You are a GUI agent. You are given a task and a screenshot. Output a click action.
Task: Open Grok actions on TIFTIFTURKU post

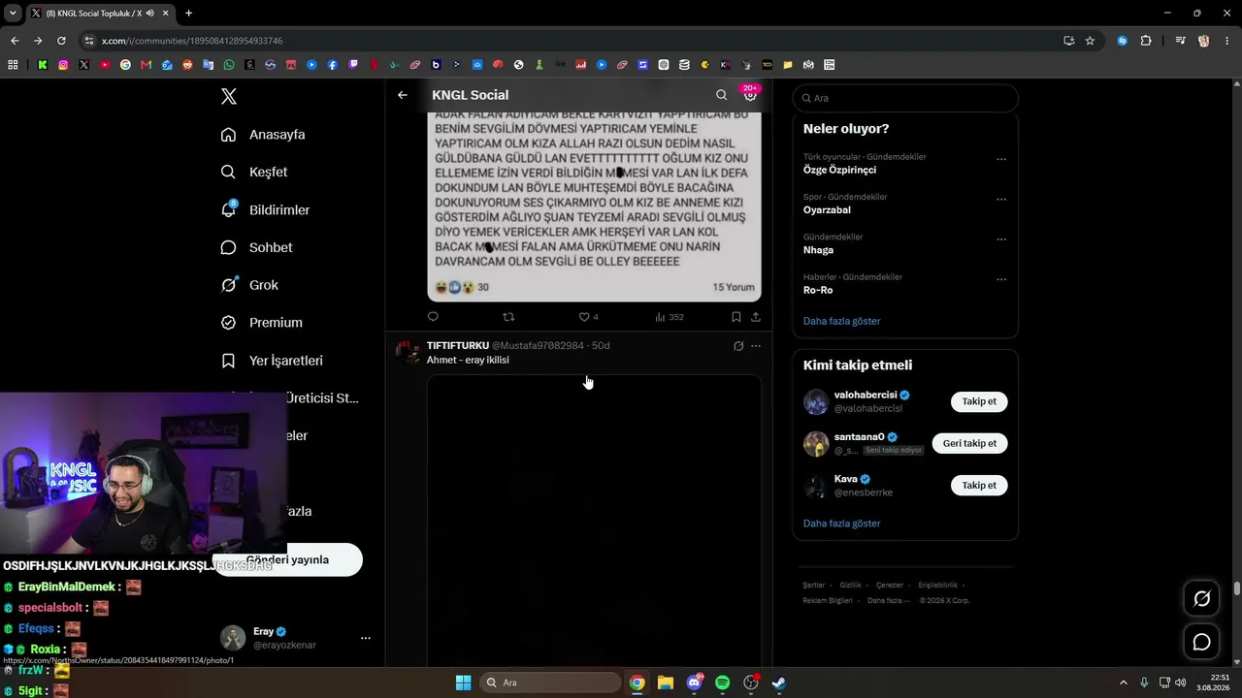[x=738, y=346]
